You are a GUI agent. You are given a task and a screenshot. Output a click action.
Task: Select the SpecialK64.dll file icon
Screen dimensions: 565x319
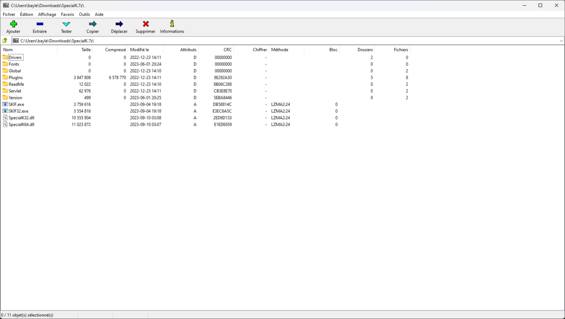pos(5,124)
